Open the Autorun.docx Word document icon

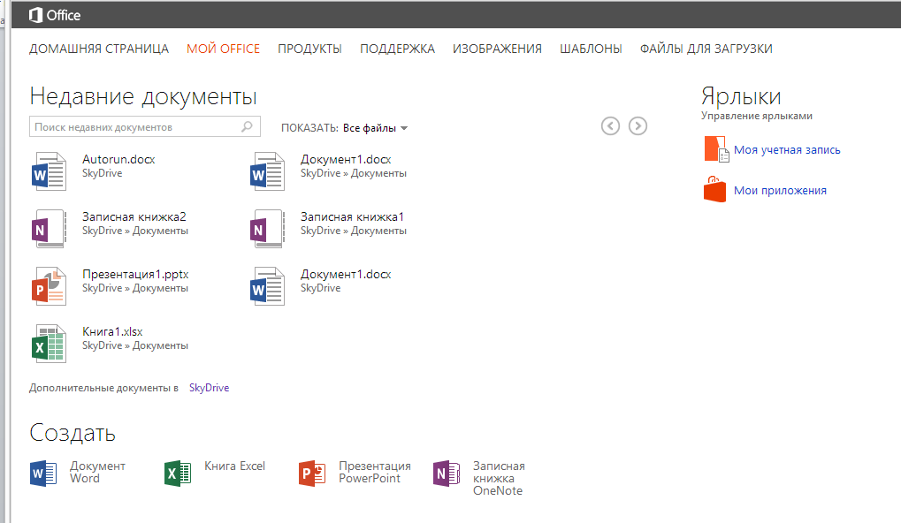[49, 170]
